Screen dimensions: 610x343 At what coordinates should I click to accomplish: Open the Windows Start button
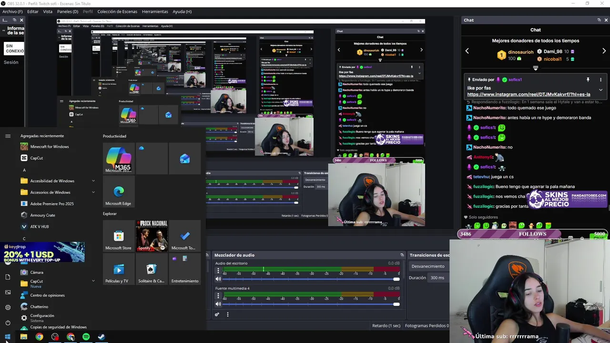click(x=7, y=337)
